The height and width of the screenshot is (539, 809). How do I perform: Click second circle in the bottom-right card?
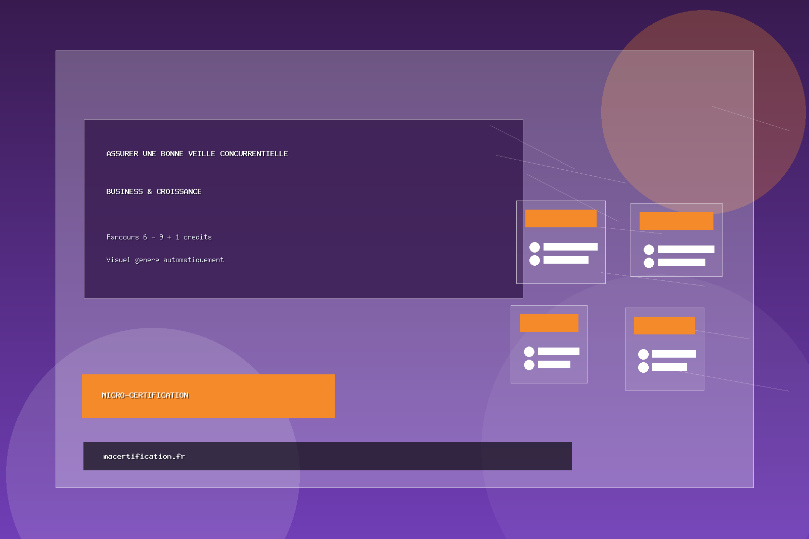pos(643,367)
